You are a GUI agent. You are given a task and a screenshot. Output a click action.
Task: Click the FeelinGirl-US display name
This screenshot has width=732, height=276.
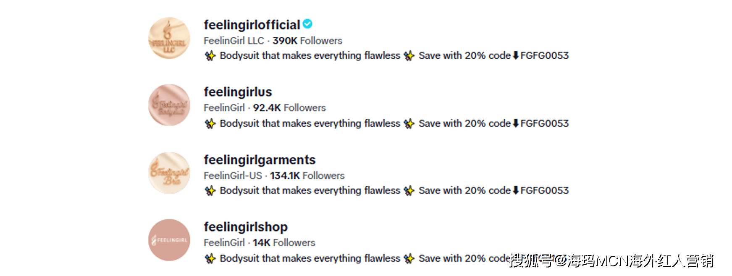click(x=233, y=176)
